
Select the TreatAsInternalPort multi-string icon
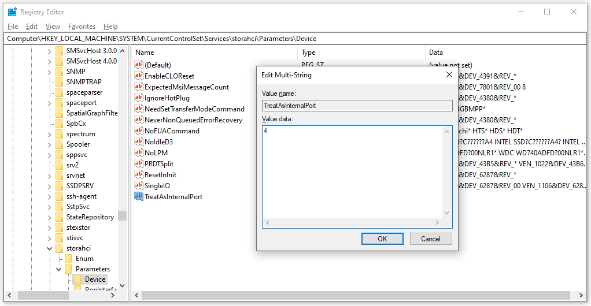pyautogui.click(x=138, y=197)
